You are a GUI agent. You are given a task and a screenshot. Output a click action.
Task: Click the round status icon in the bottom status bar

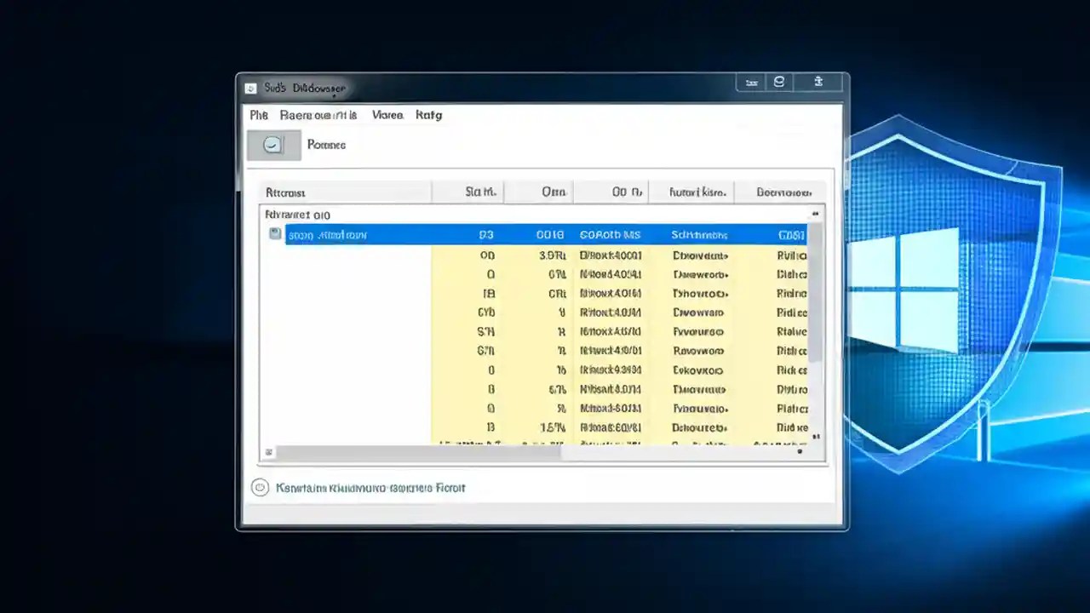pyautogui.click(x=260, y=487)
